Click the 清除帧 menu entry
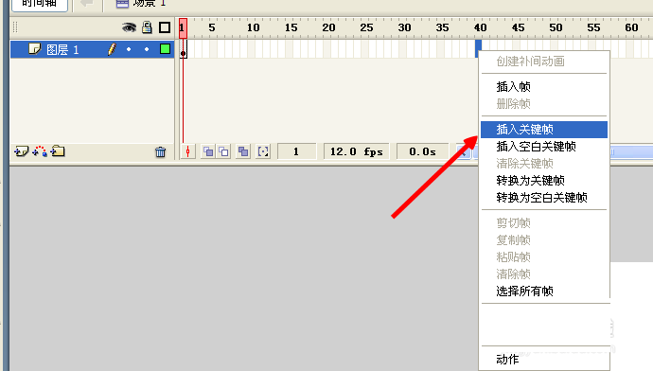The height and width of the screenshot is (371, 653). pos(544,274)
